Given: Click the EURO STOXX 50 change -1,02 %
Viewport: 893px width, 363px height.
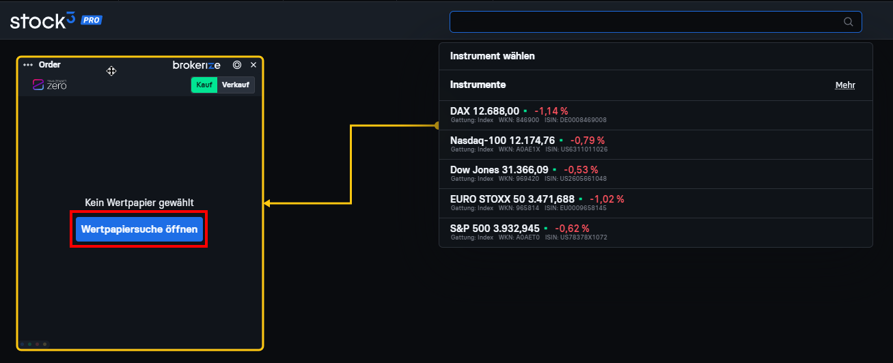Looking at the screenshot, I should [x=607, y=199].
